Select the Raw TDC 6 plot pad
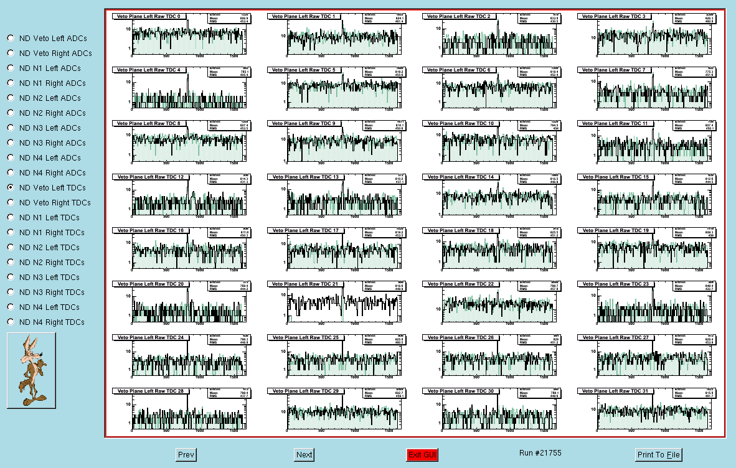Image resolution: width=736 pixels, height=468 pixels. pyautogui.click(x=492, y=90)
